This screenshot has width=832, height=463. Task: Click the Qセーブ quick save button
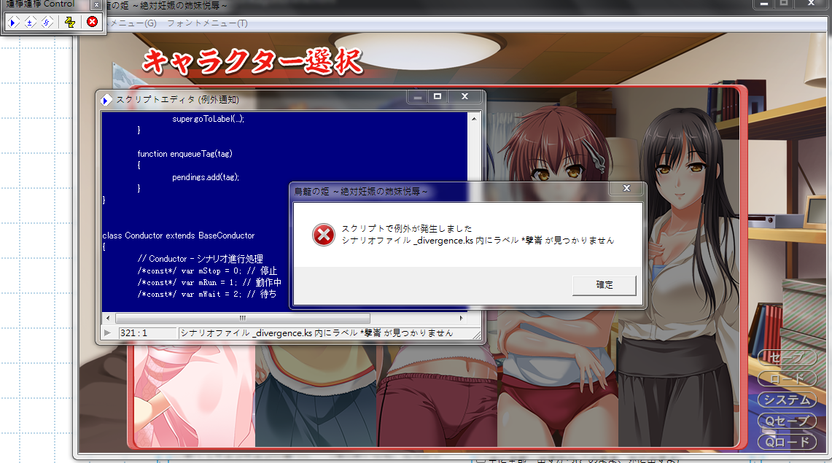786,421
